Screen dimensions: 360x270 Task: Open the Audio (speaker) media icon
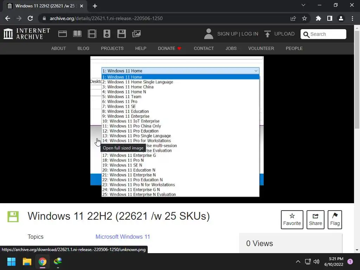point(107,34)
